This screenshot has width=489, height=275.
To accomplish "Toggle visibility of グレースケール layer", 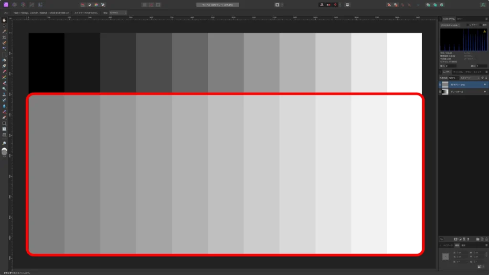I will click(x=485, y=92).
